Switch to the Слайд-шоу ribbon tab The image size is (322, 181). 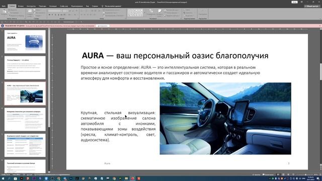point(64,6)
